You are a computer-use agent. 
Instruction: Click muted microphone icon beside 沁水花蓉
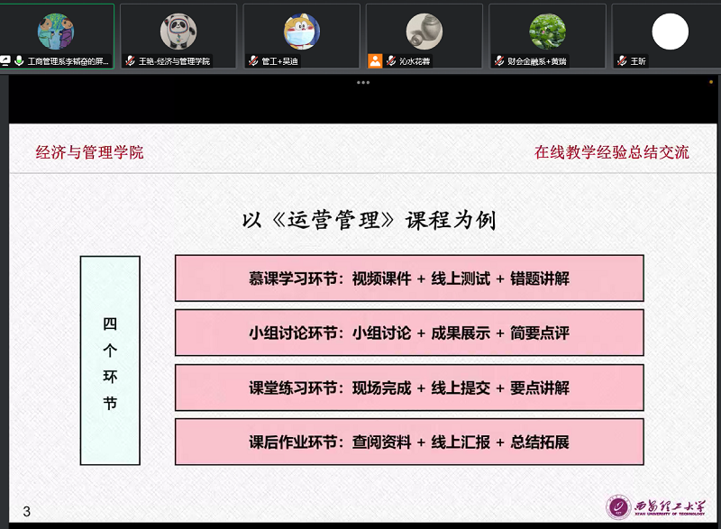[389, 61]
